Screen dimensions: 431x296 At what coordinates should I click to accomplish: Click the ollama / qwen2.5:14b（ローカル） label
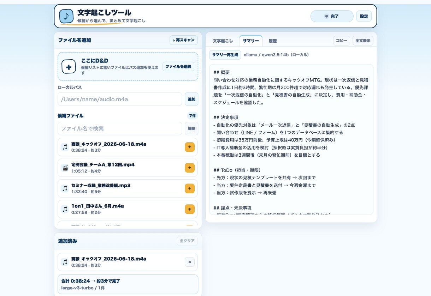pyautogui.click(x=276, y=55)
